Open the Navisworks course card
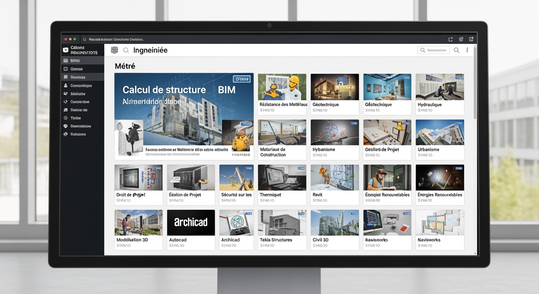This screenshot has width=539, height=294. (440, 230)
